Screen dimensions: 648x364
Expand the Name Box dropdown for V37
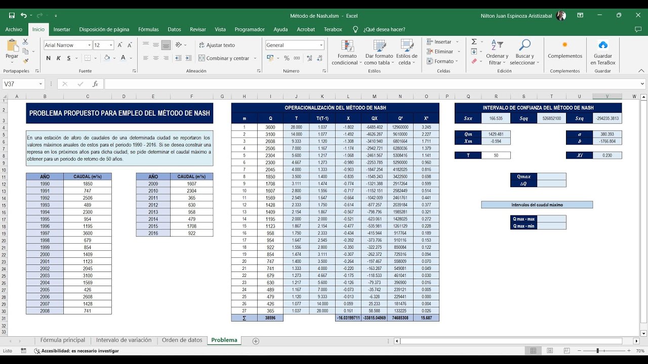tap(41, 84)
